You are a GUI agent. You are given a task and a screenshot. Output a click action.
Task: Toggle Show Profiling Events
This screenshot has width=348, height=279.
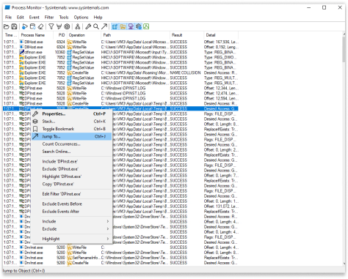point(146,26)
